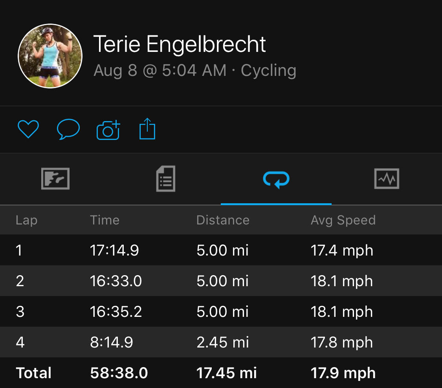Open Terie Engelbrecht's profile picture
This screenshot has width=442, height=388.
(50, 56)
